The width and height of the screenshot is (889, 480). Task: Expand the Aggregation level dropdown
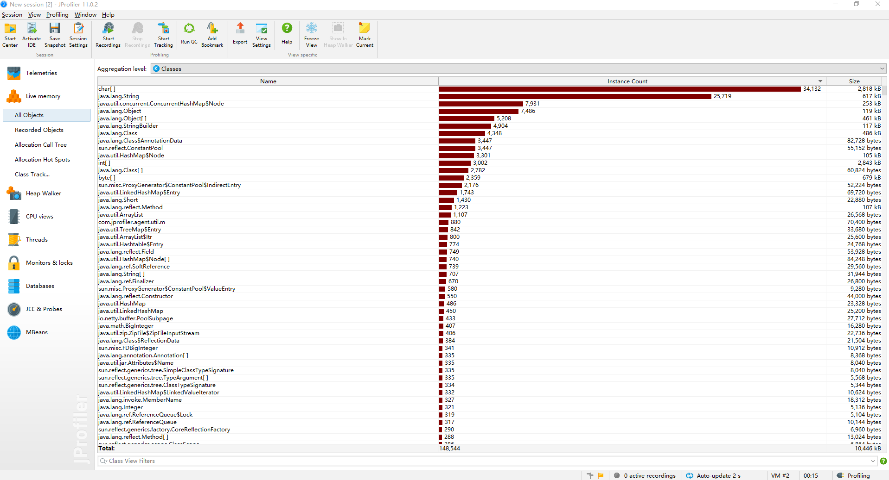(x=882, y=69)
